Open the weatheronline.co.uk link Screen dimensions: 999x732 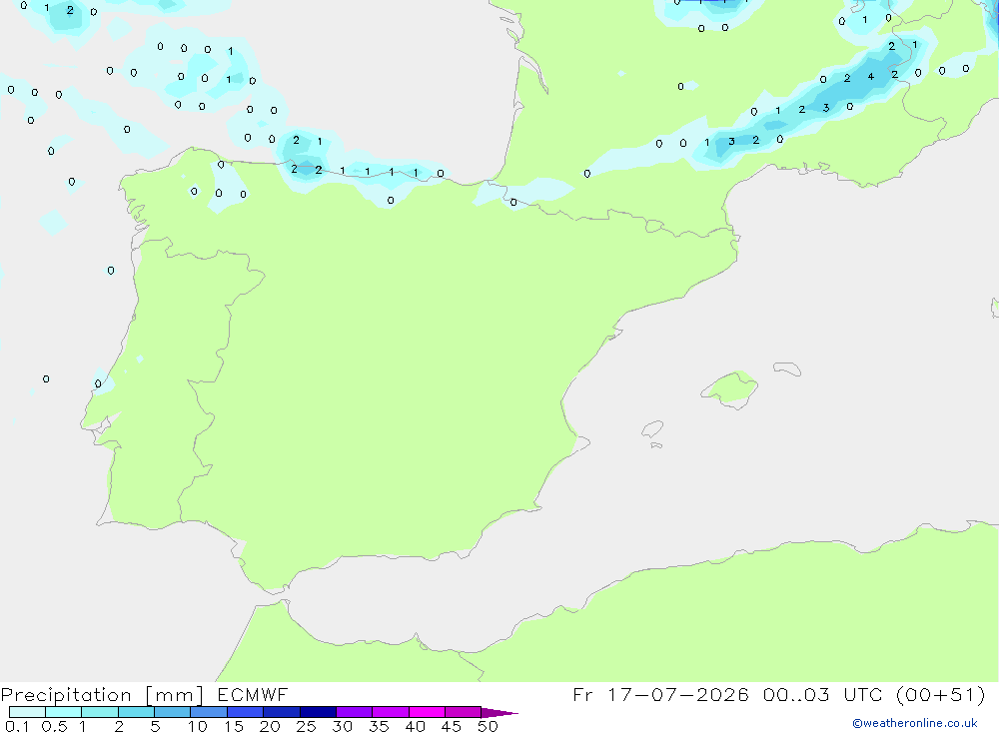point(915,723)
